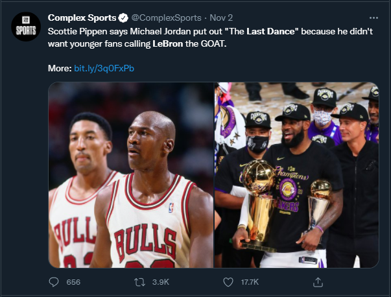The height and width of the screenshot is (297, 391).
Task: Click the 3.9K retweets count
Action: (161, 282)
